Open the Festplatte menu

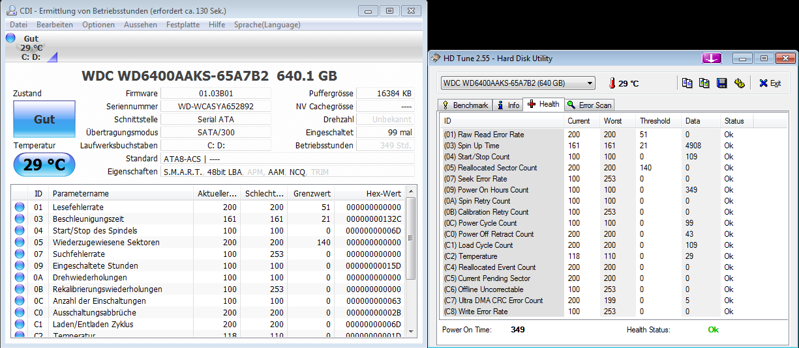pos(183,25)
